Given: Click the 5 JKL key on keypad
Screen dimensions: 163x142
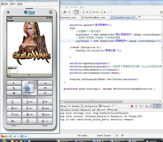Looking at the screenshot, I should [x=29, y=108].
